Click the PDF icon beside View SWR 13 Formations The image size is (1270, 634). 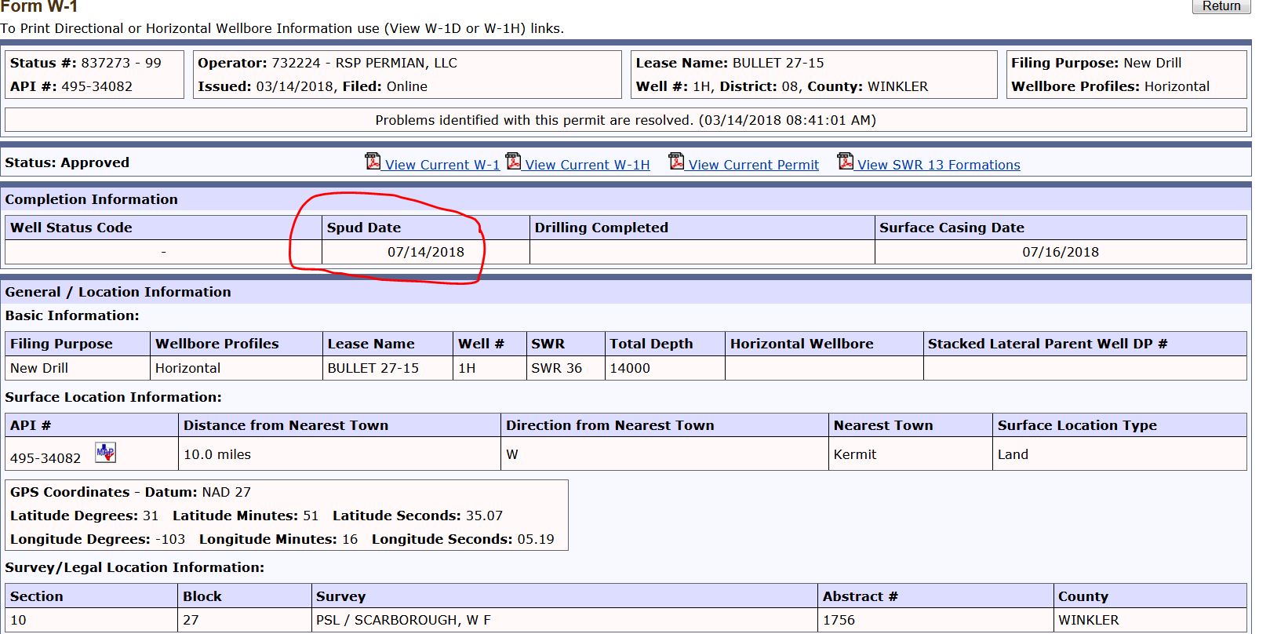pos(845,162)
